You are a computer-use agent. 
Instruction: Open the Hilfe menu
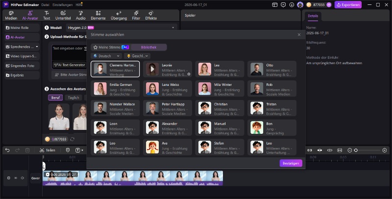(79, 5)
